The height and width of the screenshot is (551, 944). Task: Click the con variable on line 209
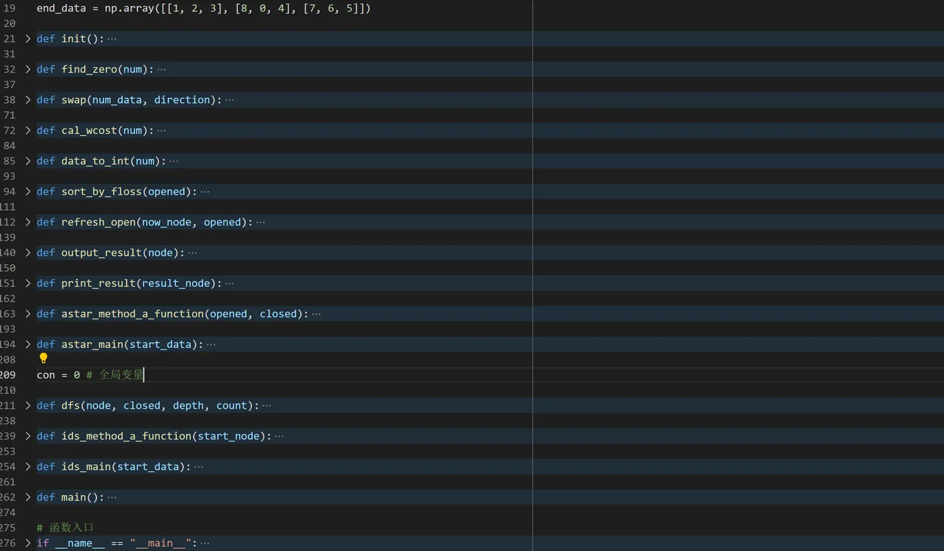(x=46, y=375)
